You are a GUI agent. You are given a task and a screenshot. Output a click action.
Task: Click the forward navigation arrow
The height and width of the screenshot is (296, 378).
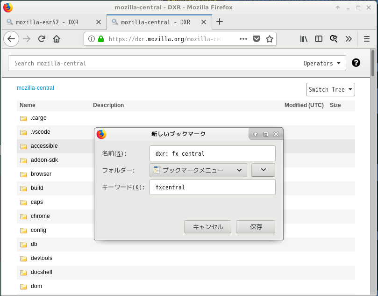(x=27, y=39)
